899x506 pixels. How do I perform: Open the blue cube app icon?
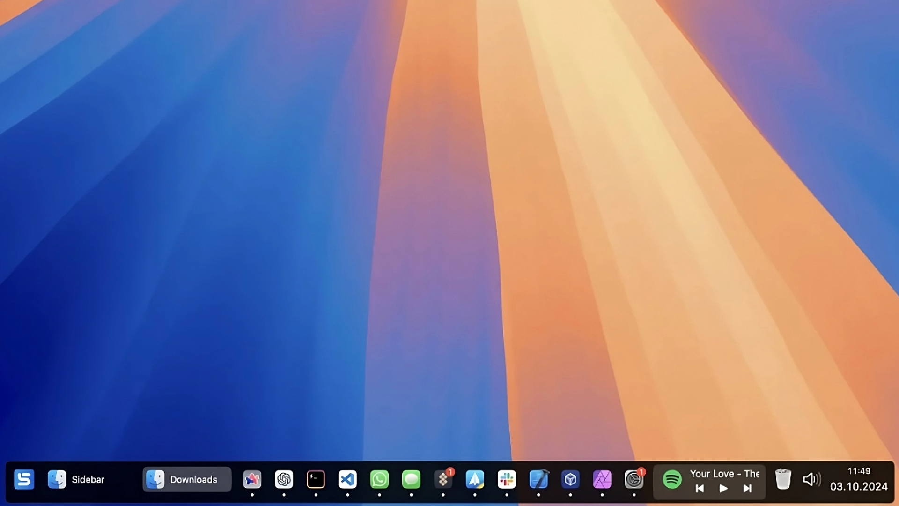(x=570, y=479)
